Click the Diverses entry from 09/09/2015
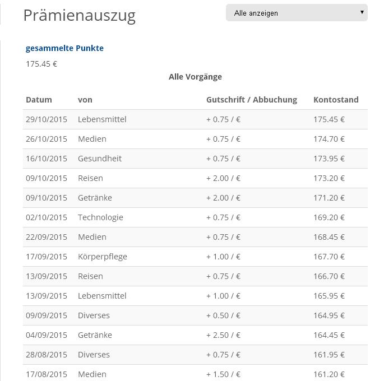370x381 pixels. (x=195, y=315)
